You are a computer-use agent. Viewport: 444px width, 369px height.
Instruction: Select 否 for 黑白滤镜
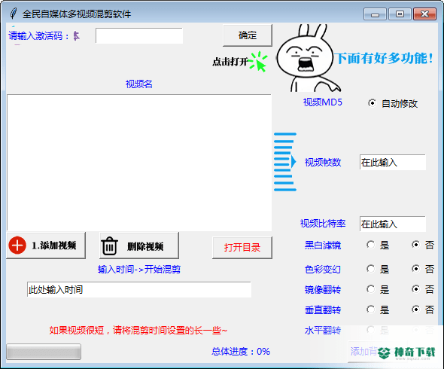point(415,245)
